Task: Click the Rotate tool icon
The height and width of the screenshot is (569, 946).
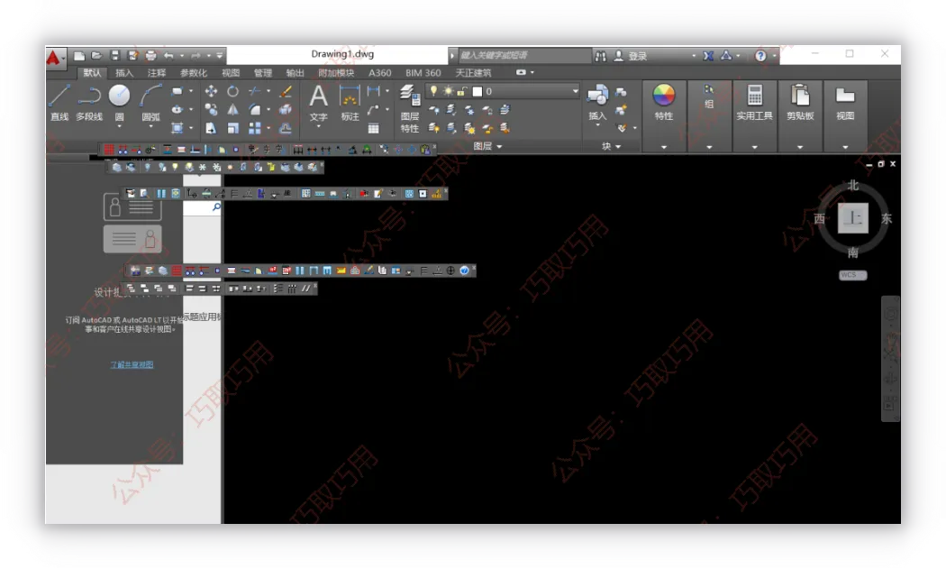Action: click(x=232, y=91)
